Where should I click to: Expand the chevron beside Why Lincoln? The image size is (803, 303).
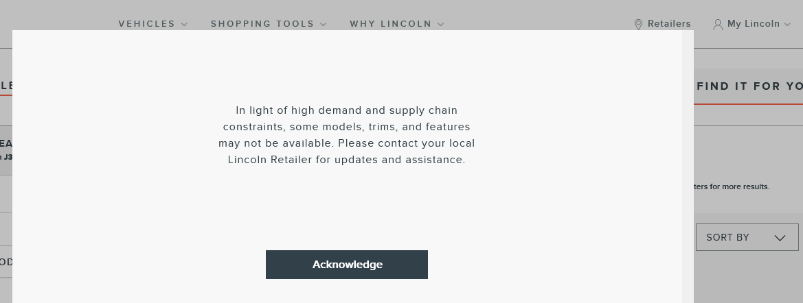tap(441, 24)
